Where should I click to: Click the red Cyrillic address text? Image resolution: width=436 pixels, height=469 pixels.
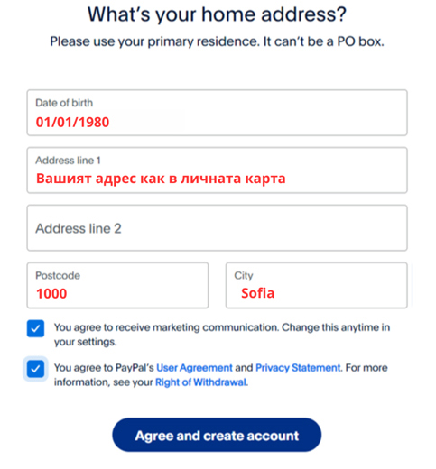(x=161, y=179)
